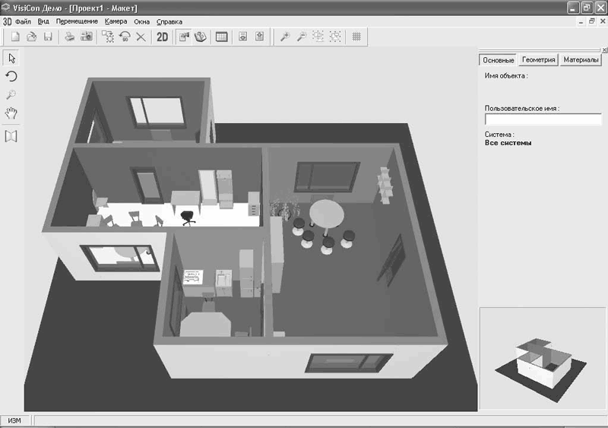Click the Пользовательское имя input field
Image resolution: width=608 pixels, height=428 pixels.
pos(543,119)
